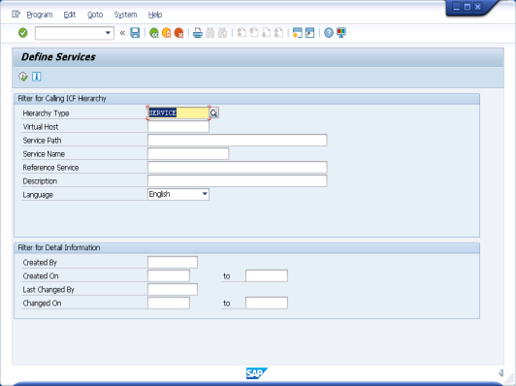Screen dimensions: 516x386
Task: Click the Changed On 'to' date field
Action: coord(267,303)
